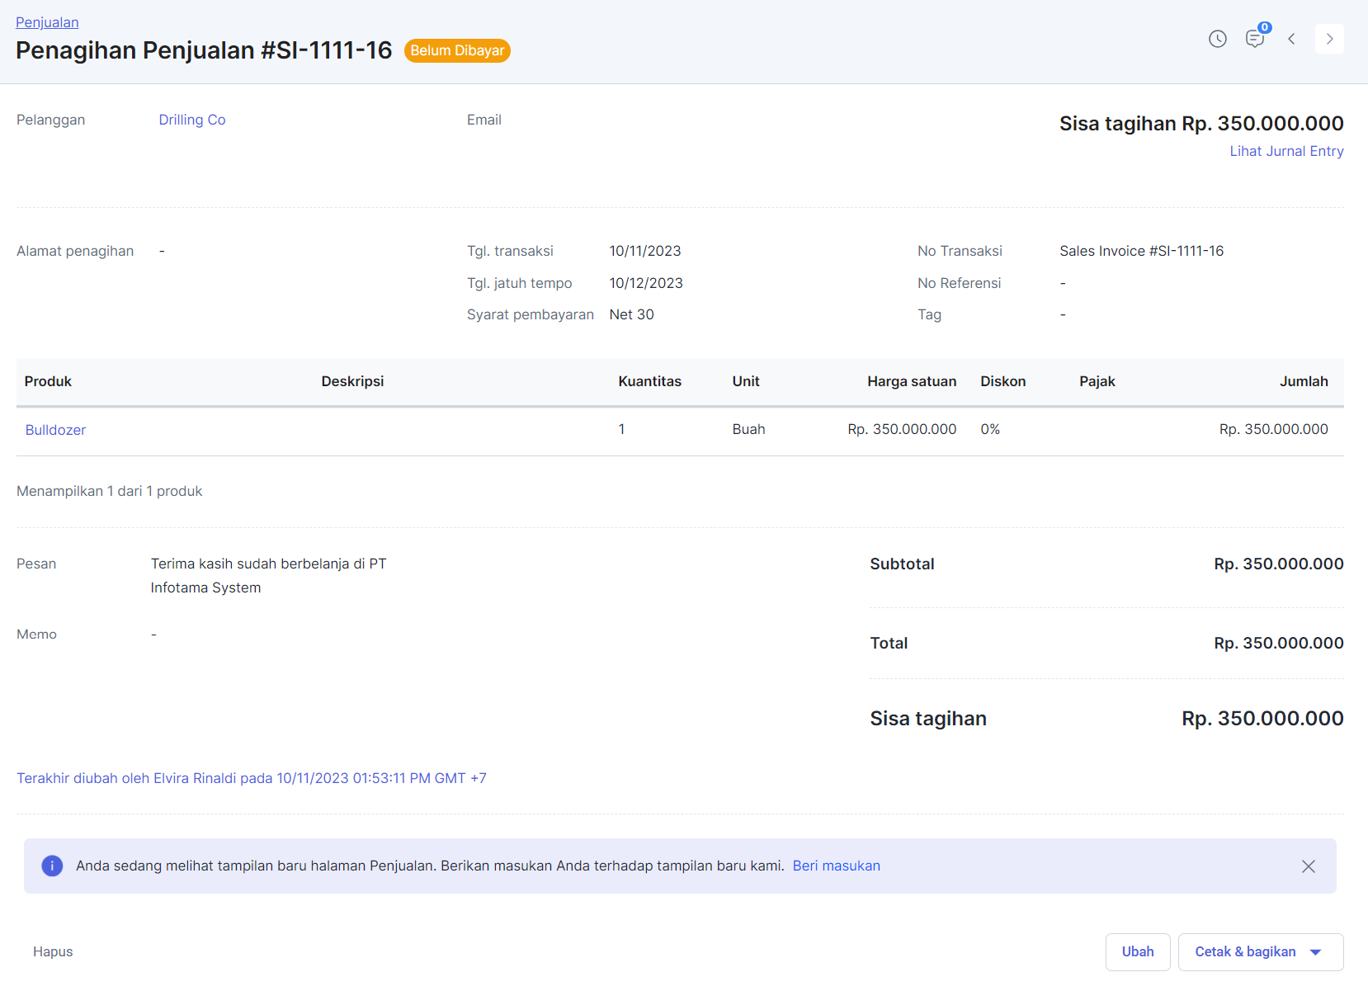The width and height of the screenshot is (1368, 991).
Task: Open the Drilling Co customer link
Action: click(x=191, y=120)
